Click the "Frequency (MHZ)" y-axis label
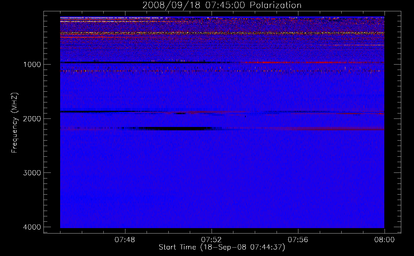414x256 pixels. click(15, 123)
